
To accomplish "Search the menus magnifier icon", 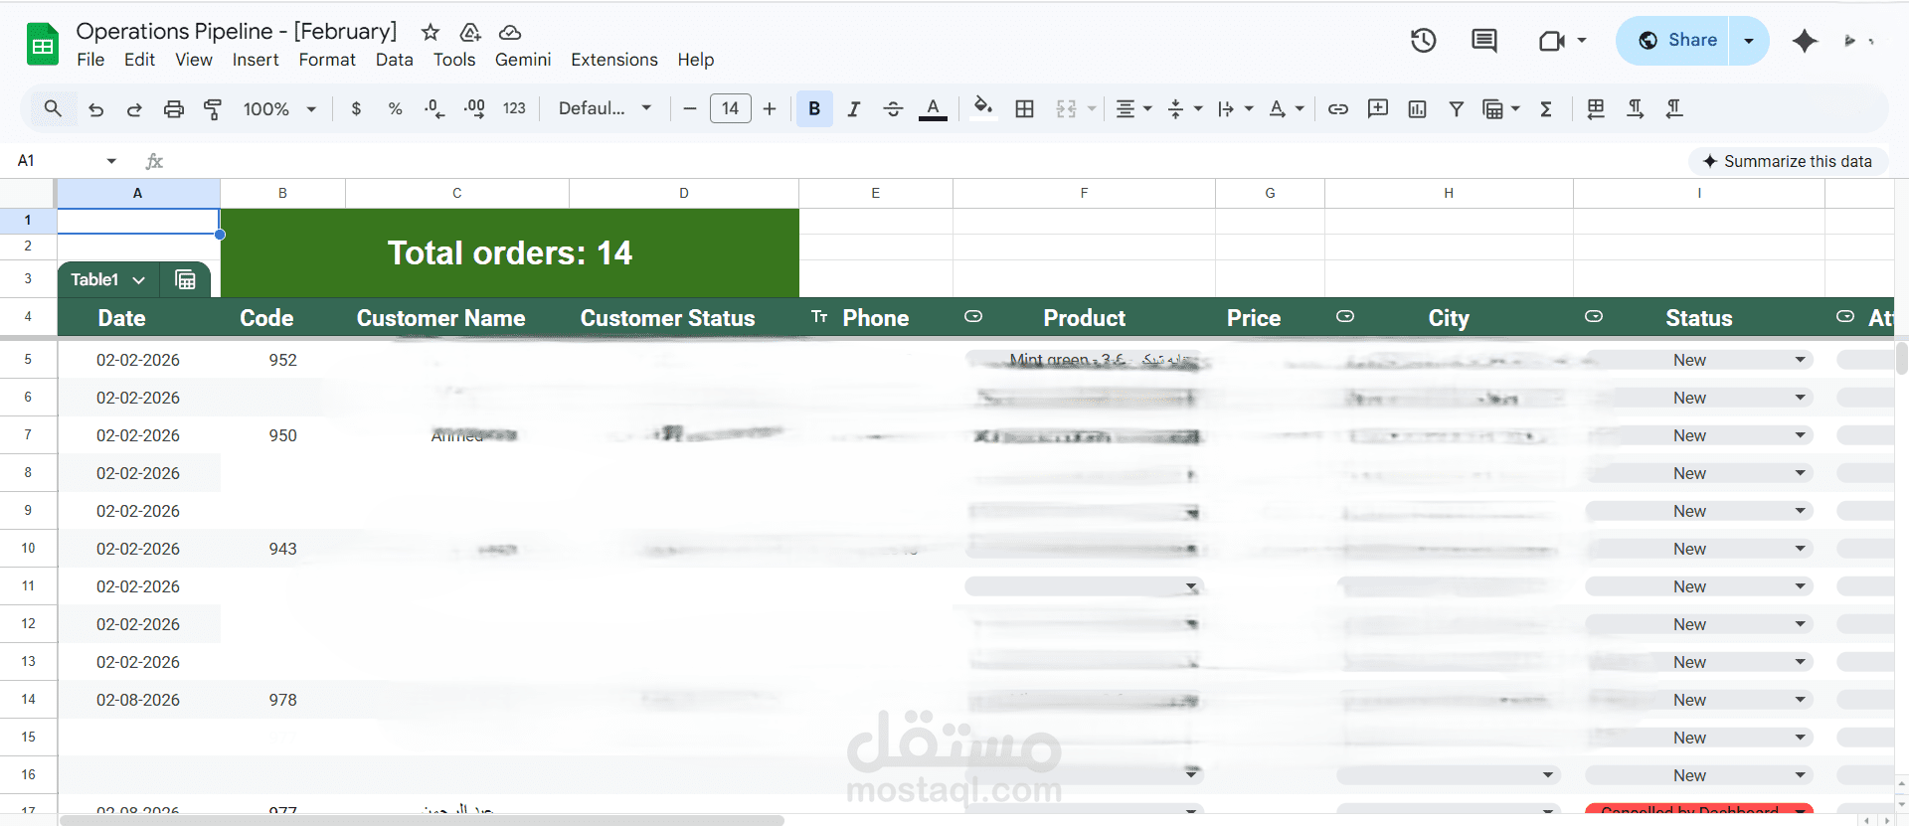I will point(53,108).
